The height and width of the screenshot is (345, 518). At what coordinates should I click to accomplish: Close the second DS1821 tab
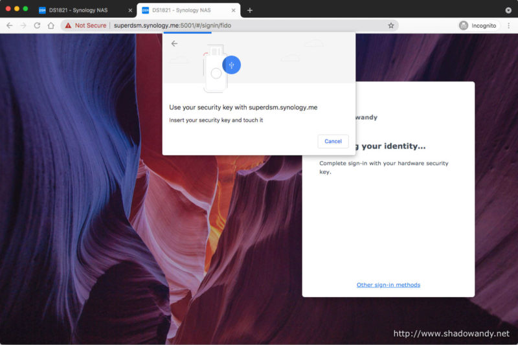[x=233, y=10]
